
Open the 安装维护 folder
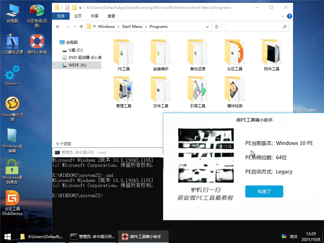click(x=160, y=55)
